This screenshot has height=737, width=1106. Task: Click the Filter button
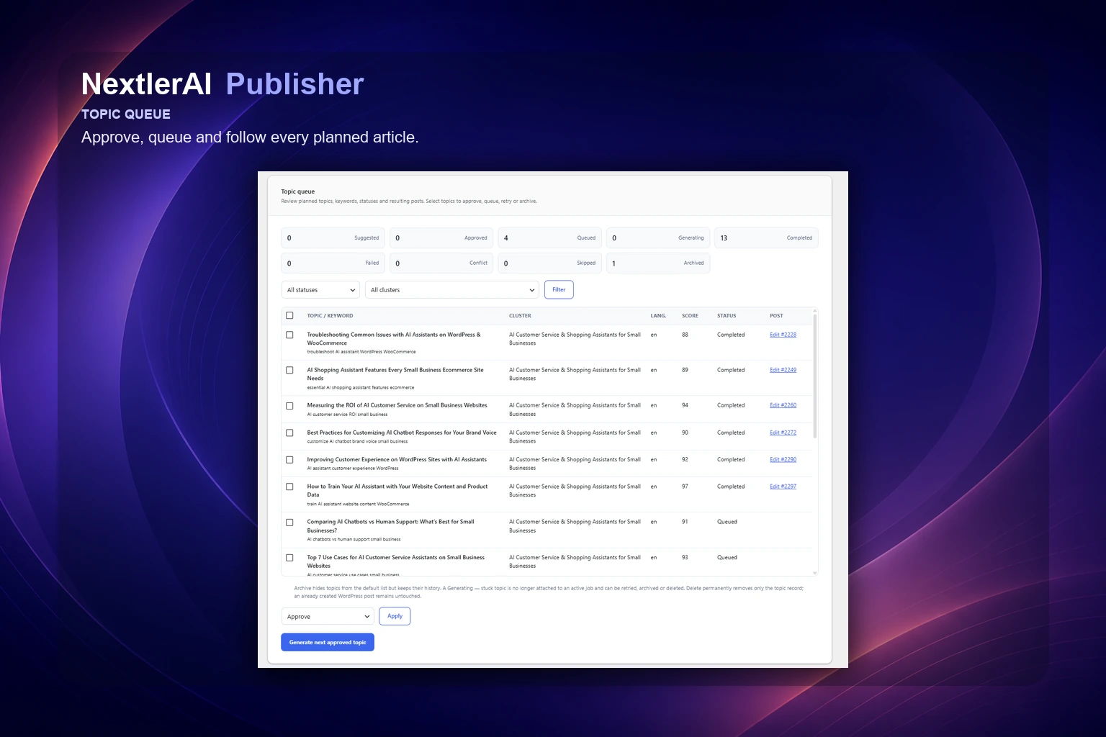pyautogui.click(x=559, y=289)
